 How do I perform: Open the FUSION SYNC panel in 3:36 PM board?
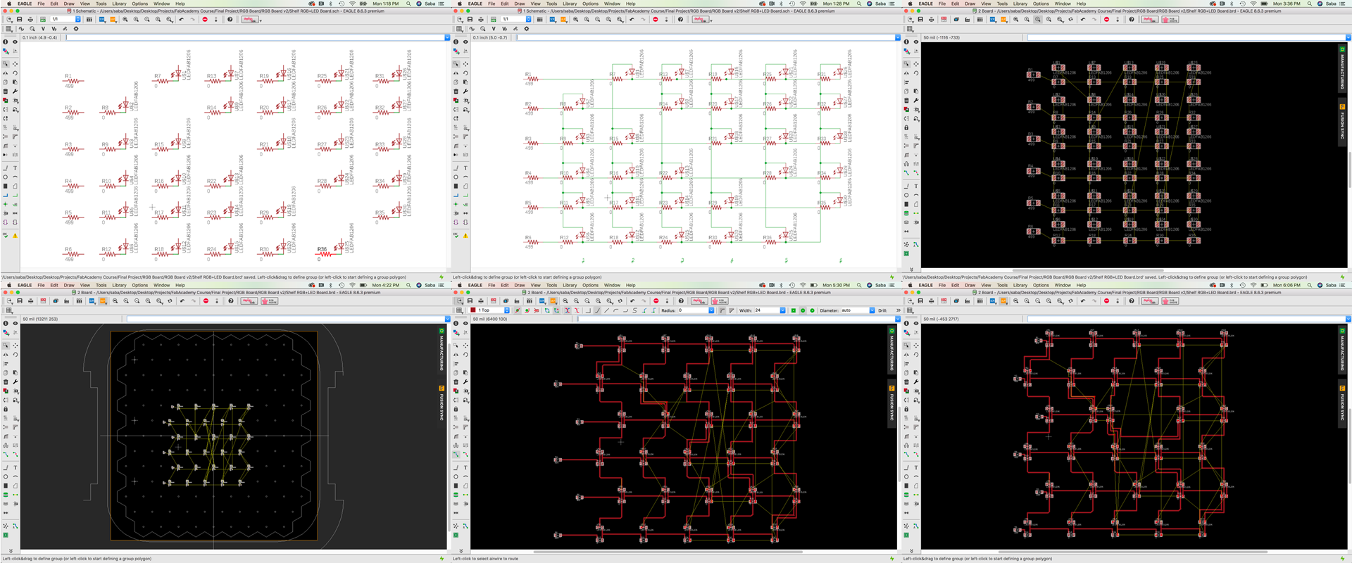point(1342,121)
